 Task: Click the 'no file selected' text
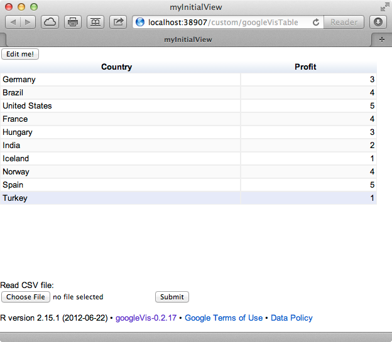(x=78, y=297)
